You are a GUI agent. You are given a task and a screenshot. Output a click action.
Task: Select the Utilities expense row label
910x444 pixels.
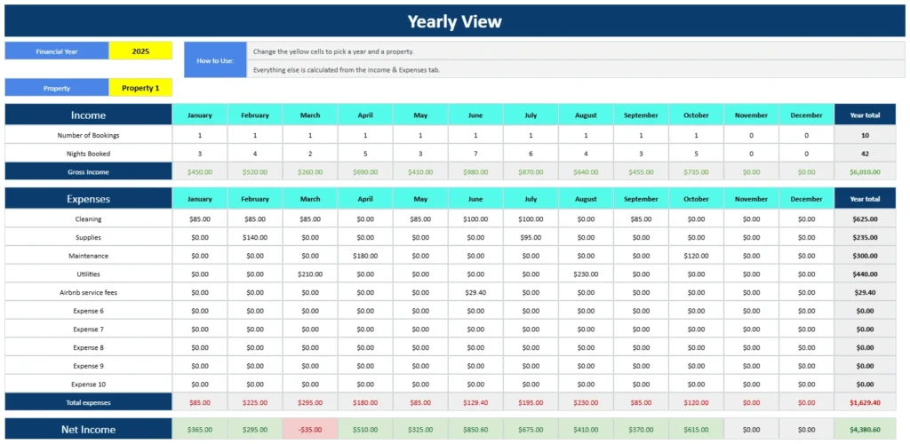click(88, 274)
